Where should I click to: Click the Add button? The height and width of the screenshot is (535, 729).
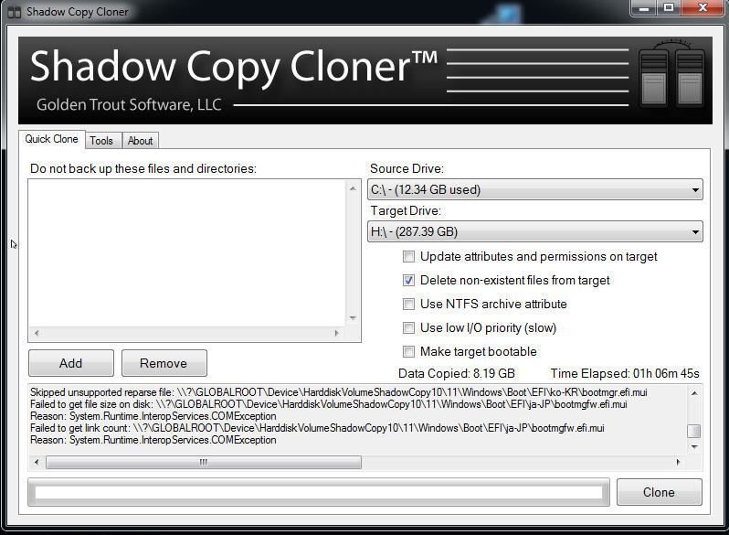click(71, 363)
